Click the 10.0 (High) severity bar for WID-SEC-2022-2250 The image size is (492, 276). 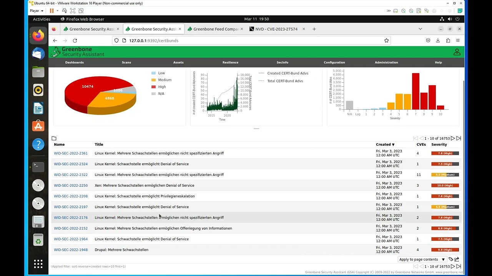[x=445, y=186]
